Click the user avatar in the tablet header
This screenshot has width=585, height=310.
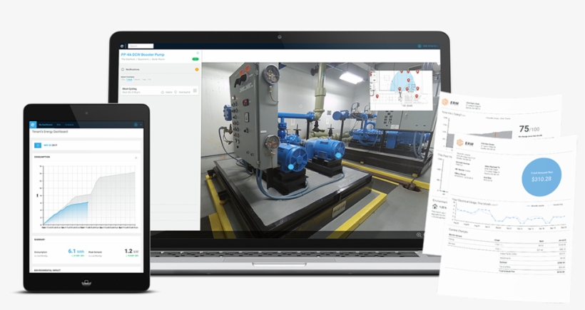point(136,125)
